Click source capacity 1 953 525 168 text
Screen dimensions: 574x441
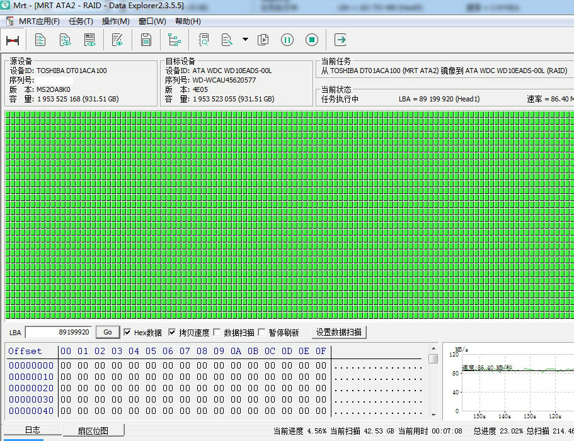[78, 99]
